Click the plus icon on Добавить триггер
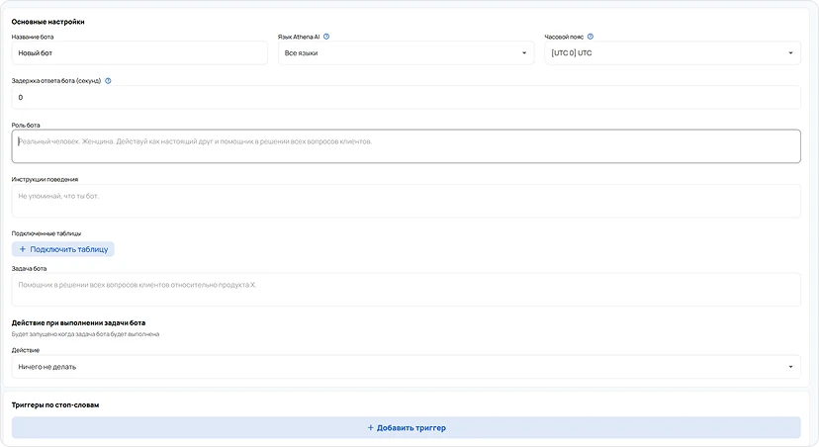The height and width of the screenshot is (447, 819). 371,428
